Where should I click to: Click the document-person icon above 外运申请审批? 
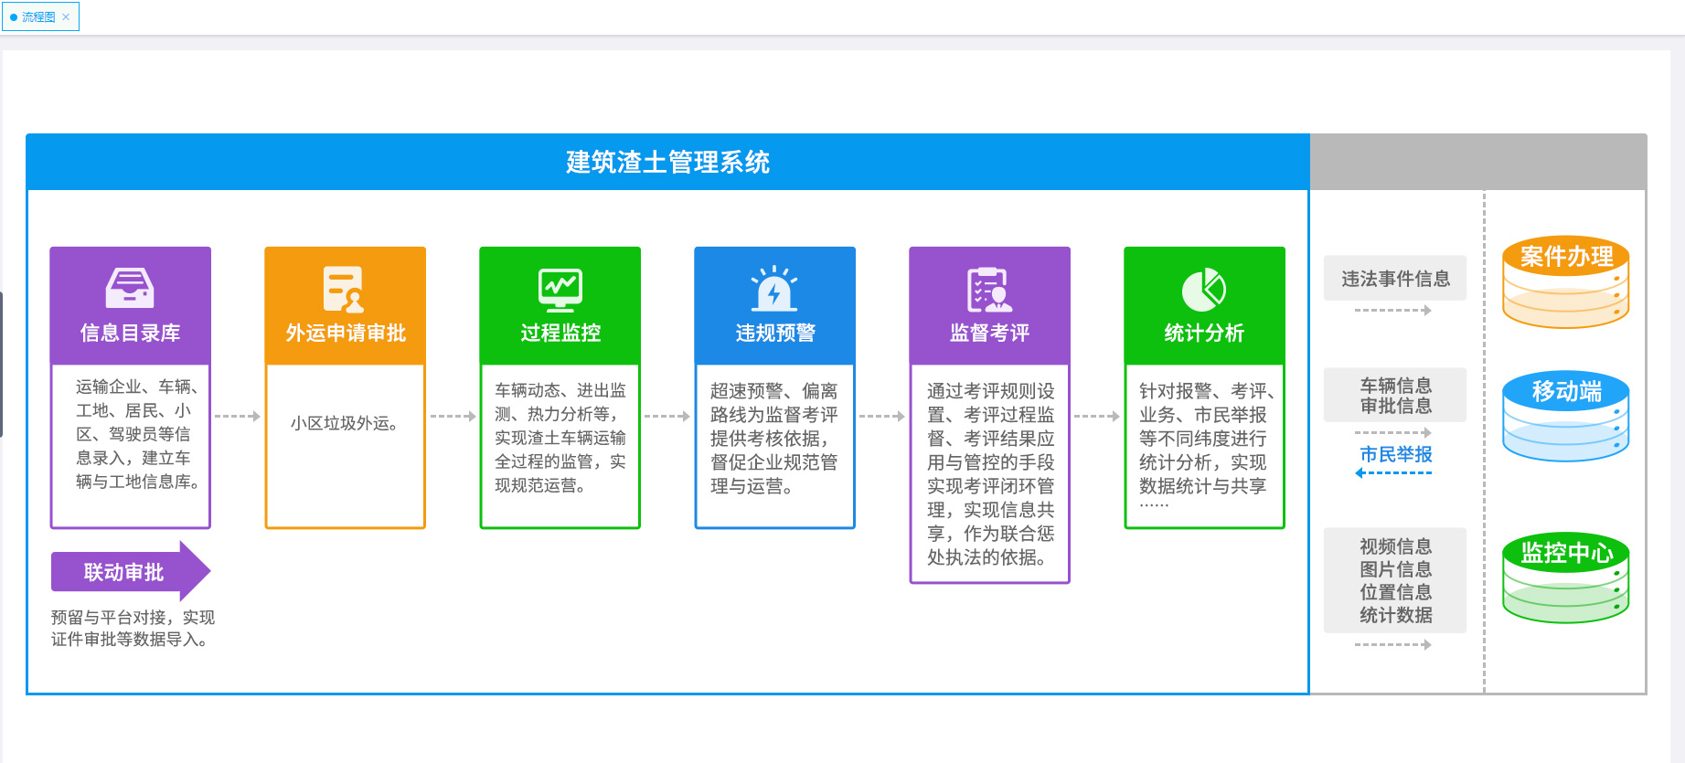(345, 289)
